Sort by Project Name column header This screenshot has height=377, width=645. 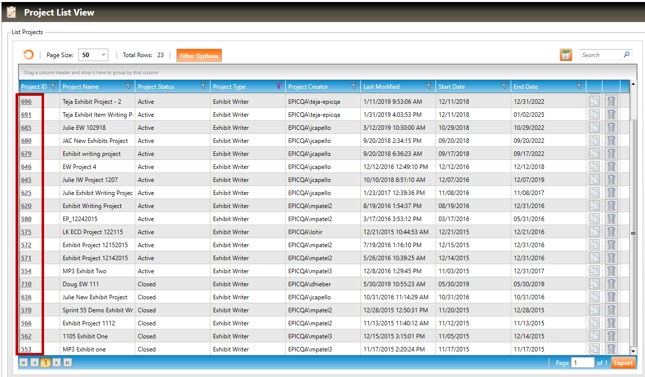pos(81,87)
